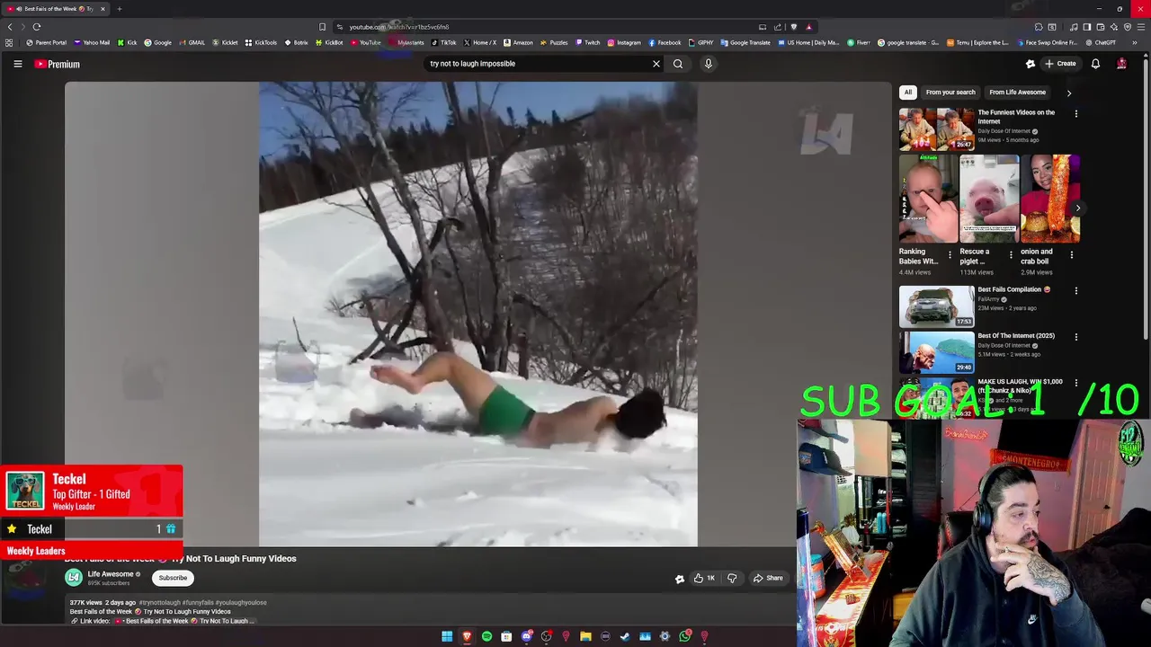Open WhatsApp from taskbar

pos(684,636)
